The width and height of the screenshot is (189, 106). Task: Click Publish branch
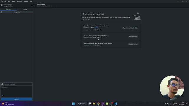click(x=43, y=5)
